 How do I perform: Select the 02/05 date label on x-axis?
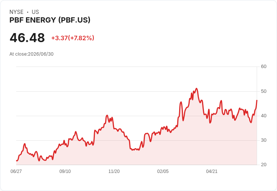(163, 171)
